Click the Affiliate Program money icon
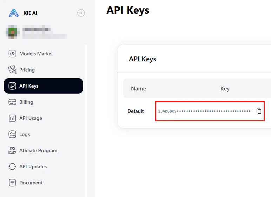This screenshot has height=197, width=271. 12,150
